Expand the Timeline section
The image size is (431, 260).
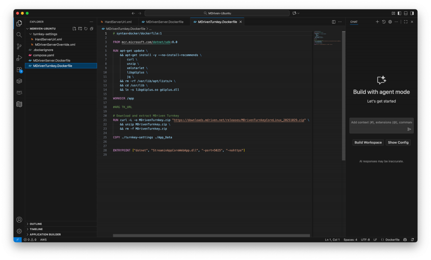coord(36,229)
